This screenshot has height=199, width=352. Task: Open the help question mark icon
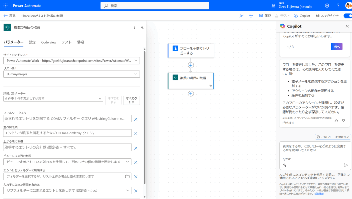tap(338, 5)
